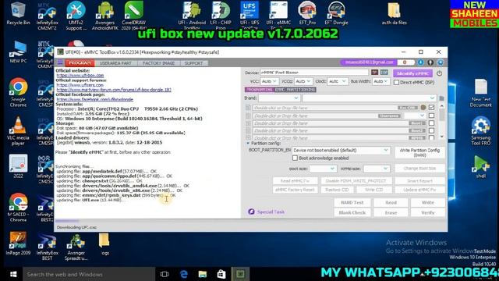Click the file list scrollbar up arrow

pyautogui.click(x=442, y=106)
